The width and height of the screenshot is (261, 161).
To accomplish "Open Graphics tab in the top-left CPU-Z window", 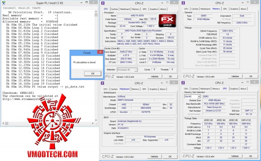I will click(154, 9).
